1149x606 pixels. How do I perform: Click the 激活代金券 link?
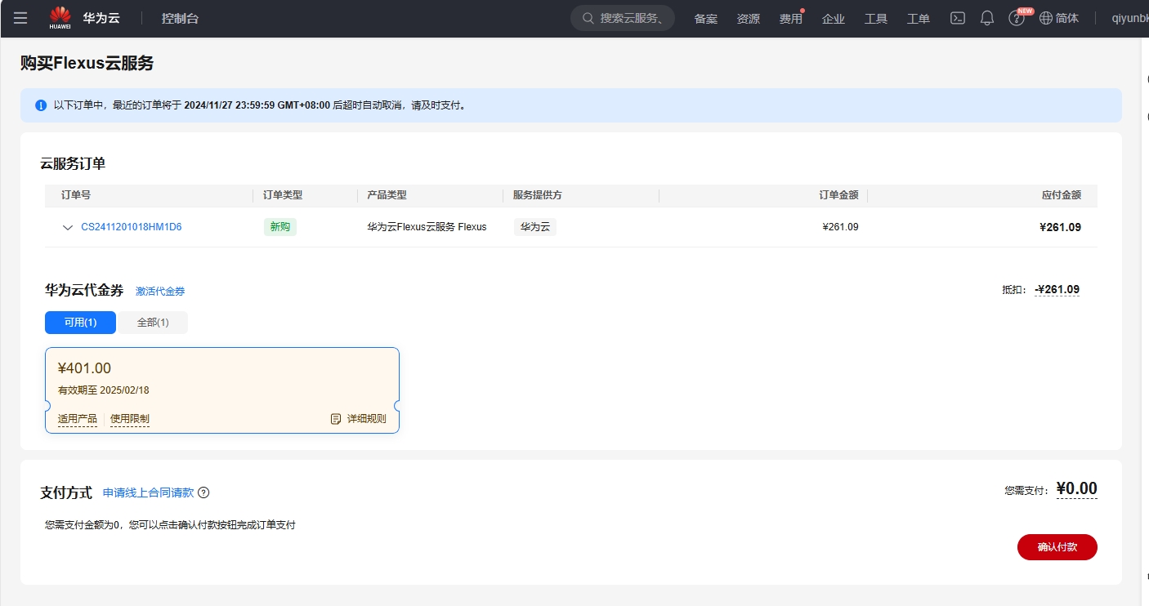tap(160, 291)
